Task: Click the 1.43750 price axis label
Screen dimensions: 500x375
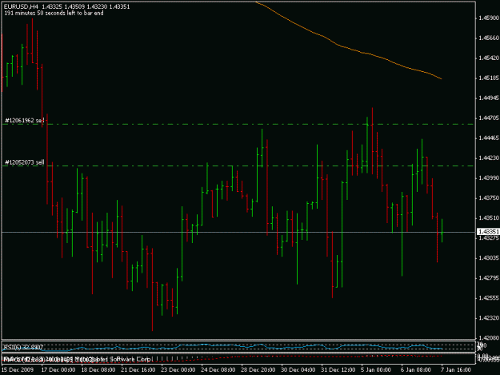Action: click(x=489, y=198)
